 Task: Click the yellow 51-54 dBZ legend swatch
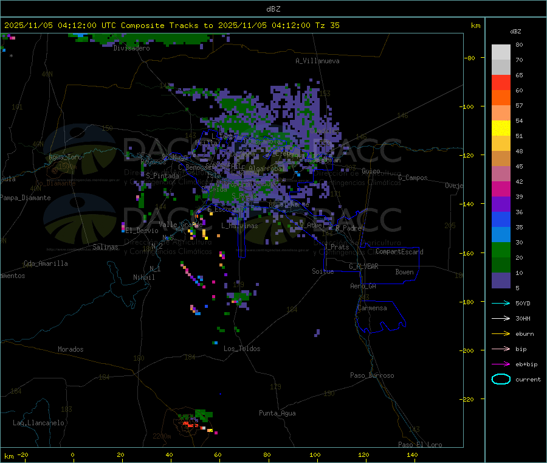501,128
